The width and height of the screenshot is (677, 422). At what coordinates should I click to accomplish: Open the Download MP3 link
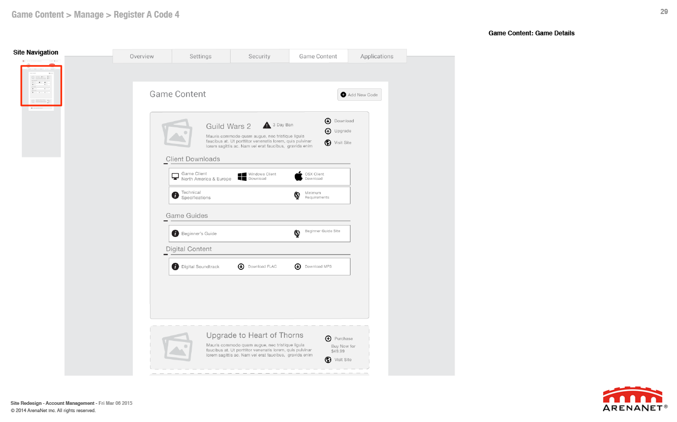pos(318,267)
